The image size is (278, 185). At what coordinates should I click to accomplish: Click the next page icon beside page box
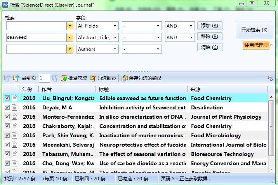(55, 78)
